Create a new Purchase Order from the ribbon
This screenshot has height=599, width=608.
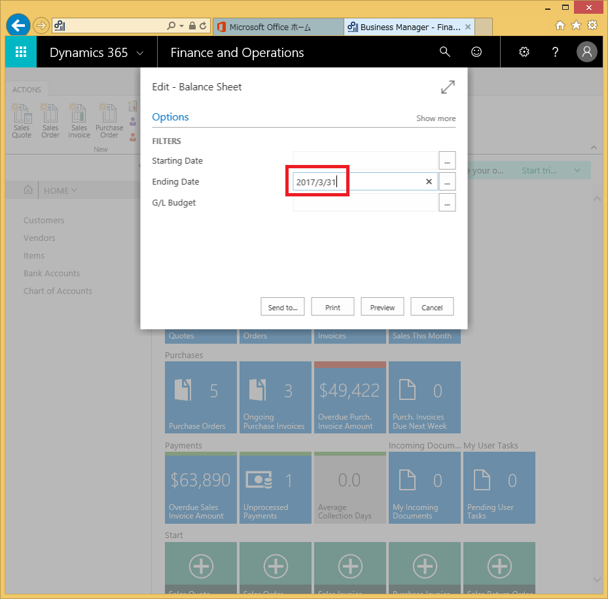pos(109,120)
